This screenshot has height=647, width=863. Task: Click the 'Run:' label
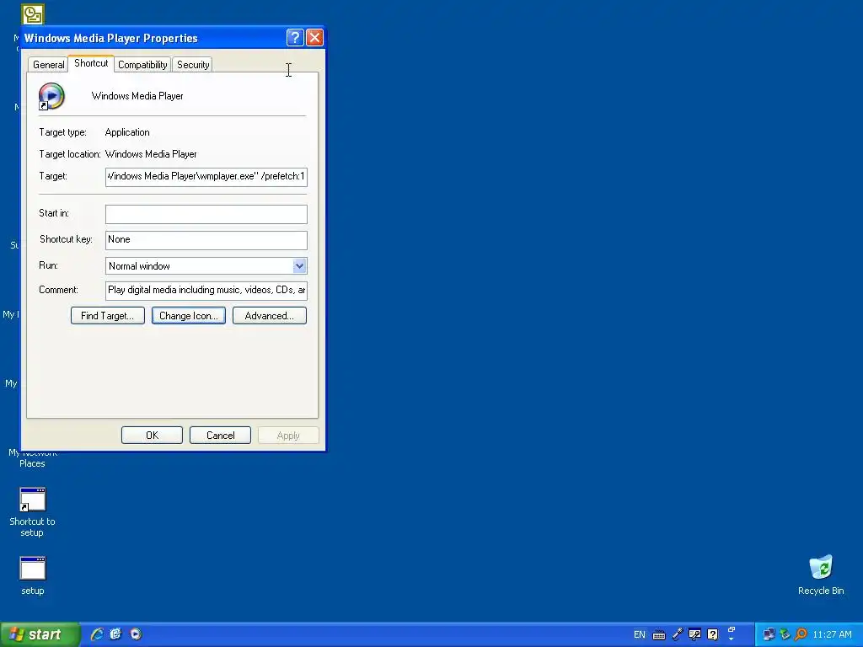(x=48, y=265)
